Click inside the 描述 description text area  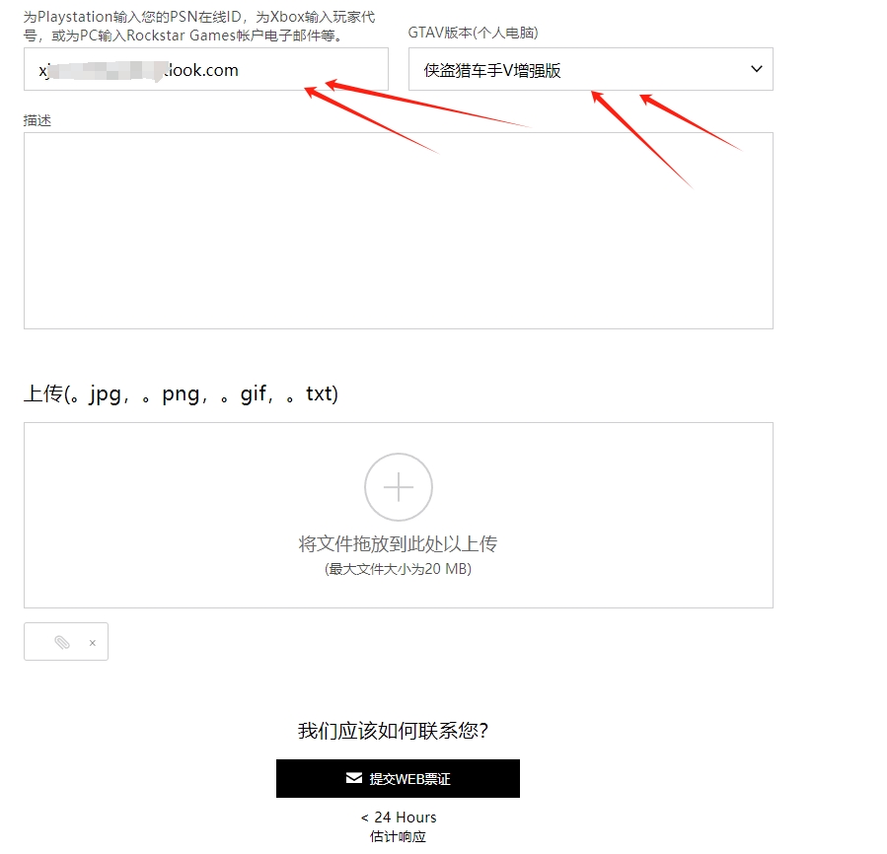pos(399,231)
